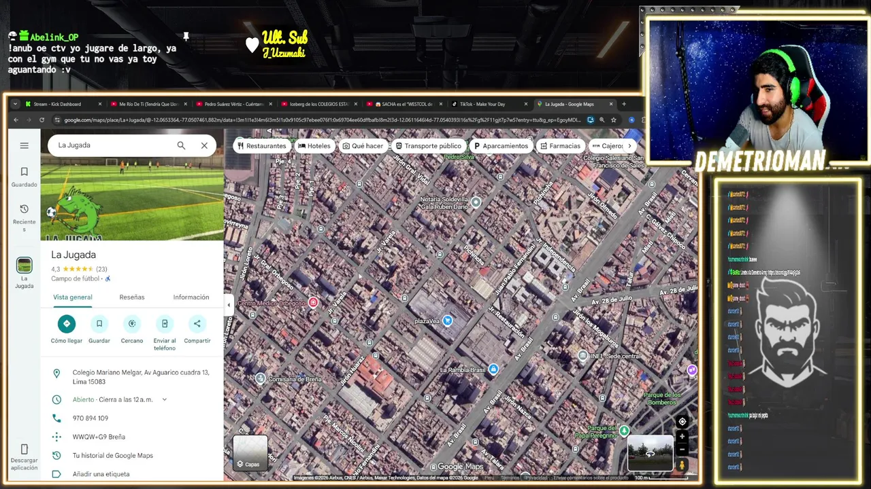Click the INEI Sede central pin
871x489 pixels.
(583, 356)
